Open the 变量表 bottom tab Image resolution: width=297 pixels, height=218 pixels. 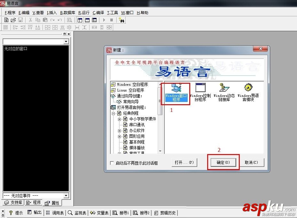point(99,213)
